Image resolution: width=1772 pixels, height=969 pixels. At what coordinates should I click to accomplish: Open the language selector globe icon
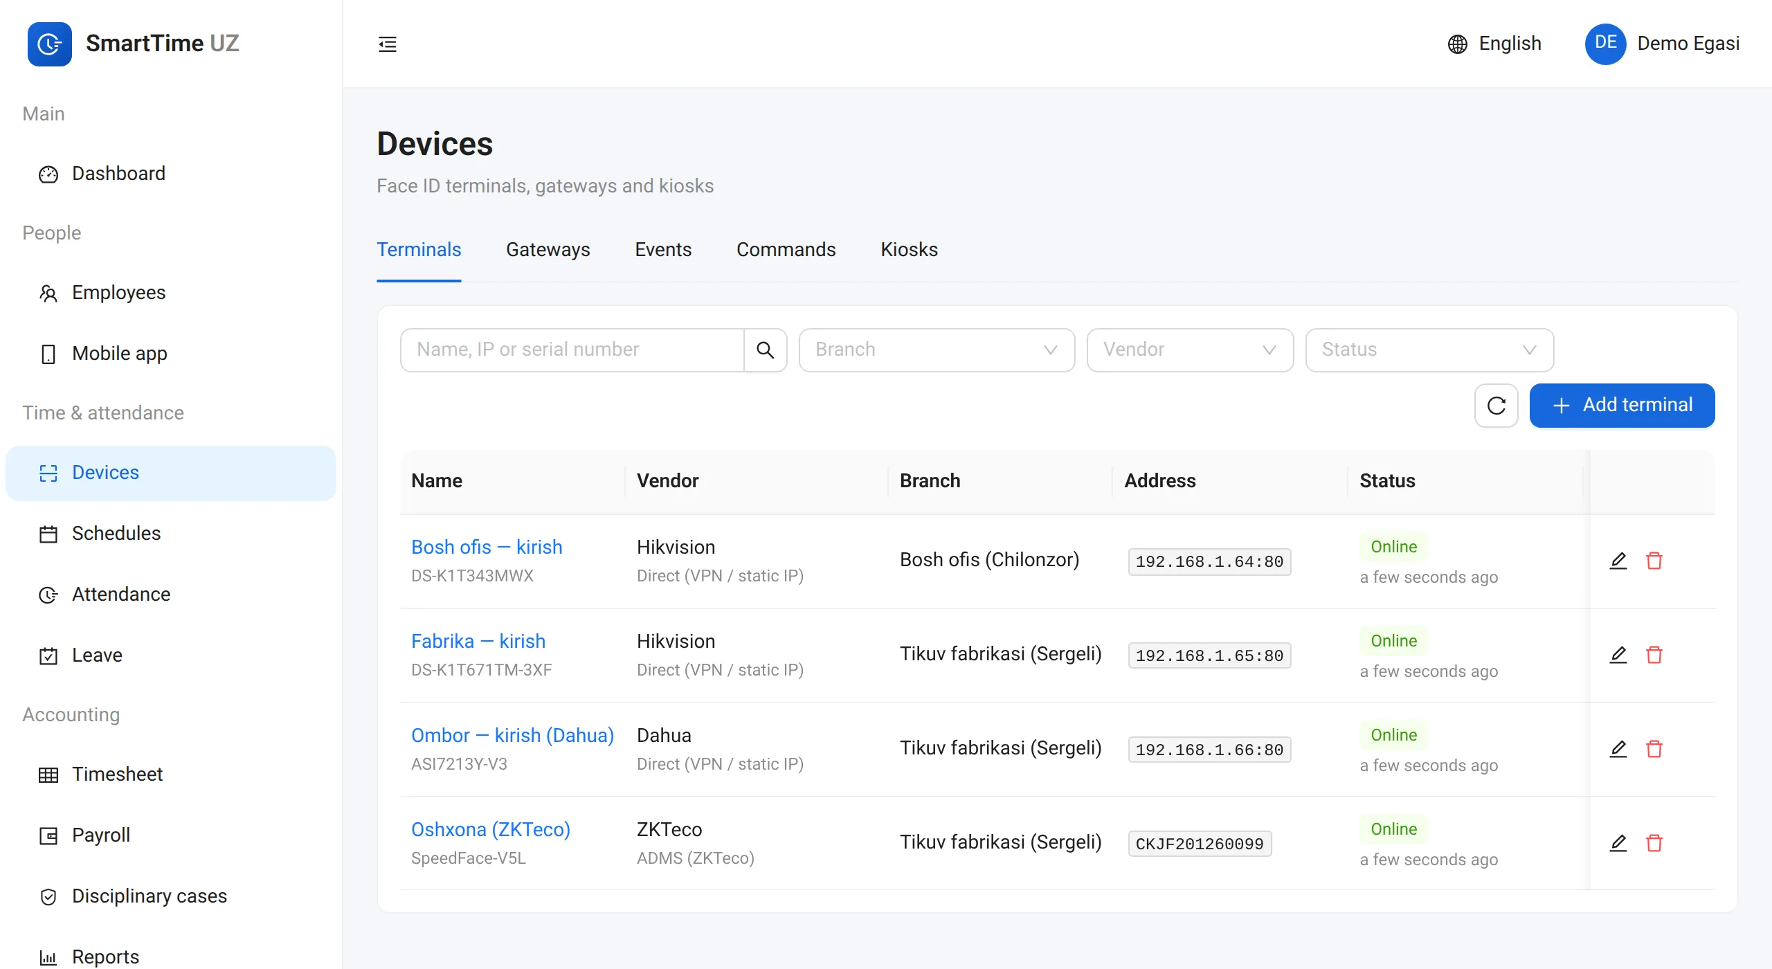[1458, 44]
